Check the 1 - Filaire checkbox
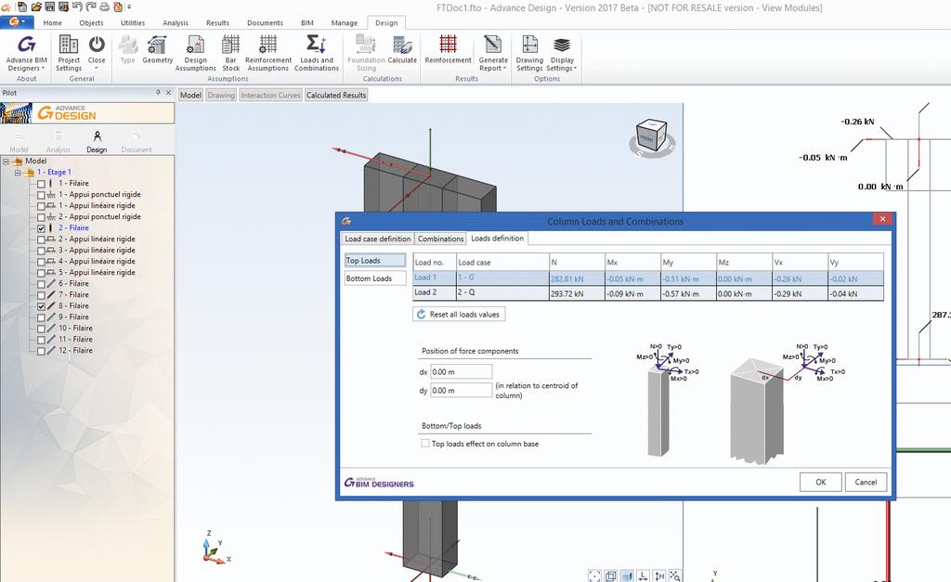 [x=41, y=184]
